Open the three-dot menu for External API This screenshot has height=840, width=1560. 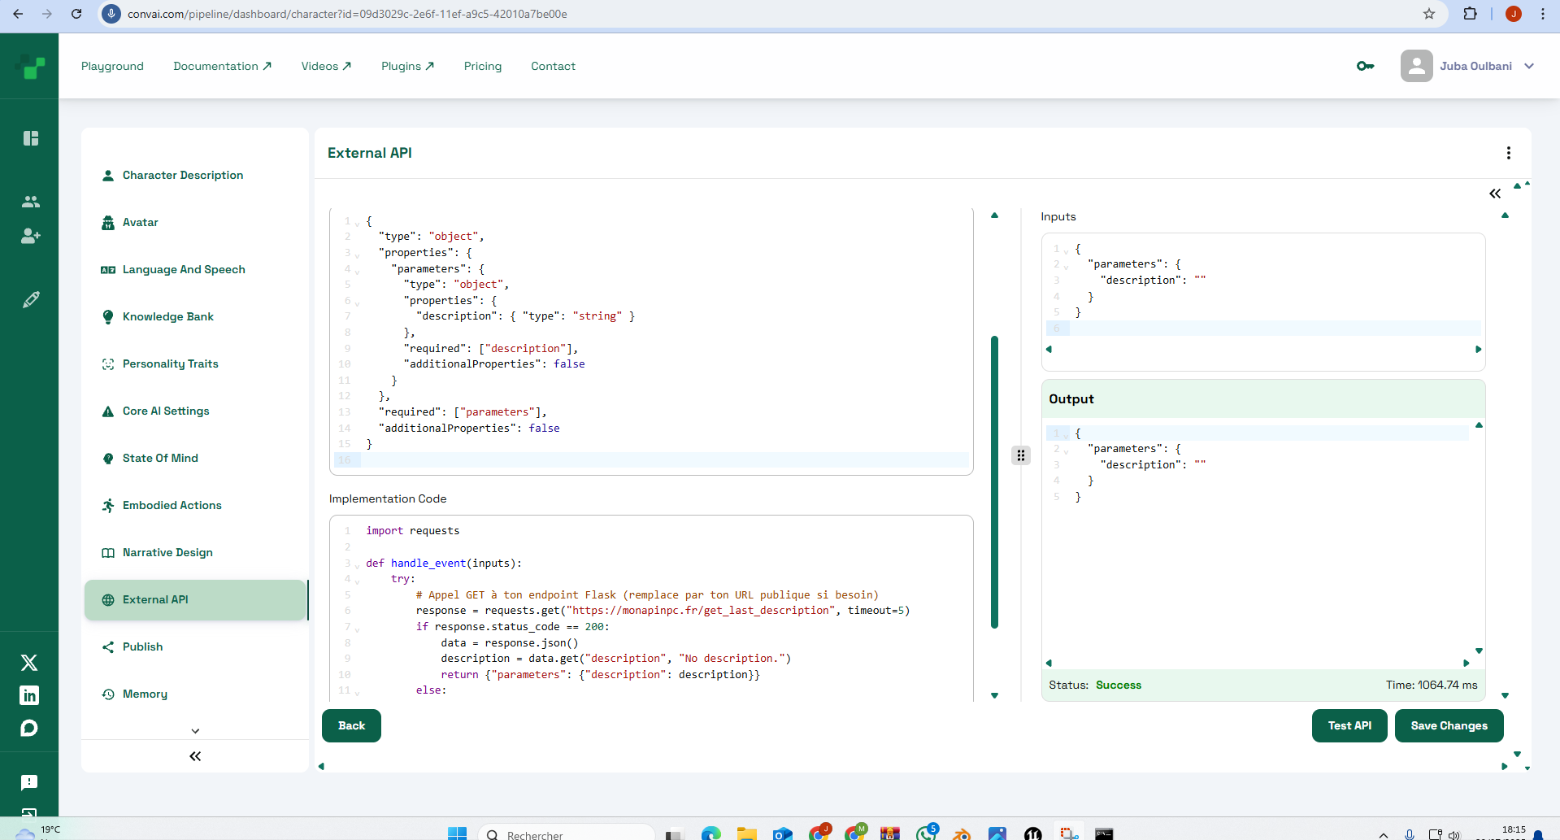pos(1508,153)
